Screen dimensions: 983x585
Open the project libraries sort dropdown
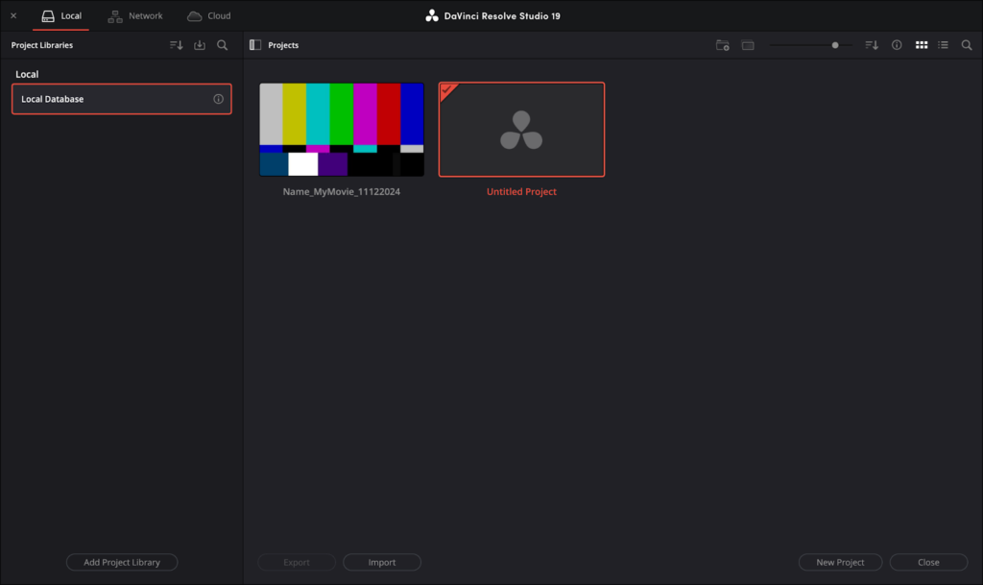176,45
